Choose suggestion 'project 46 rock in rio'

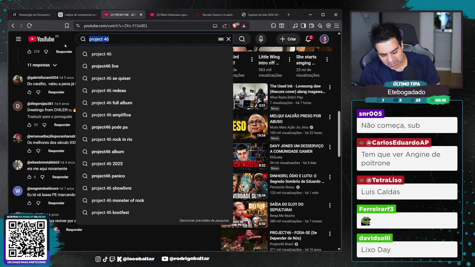(154, 139)
